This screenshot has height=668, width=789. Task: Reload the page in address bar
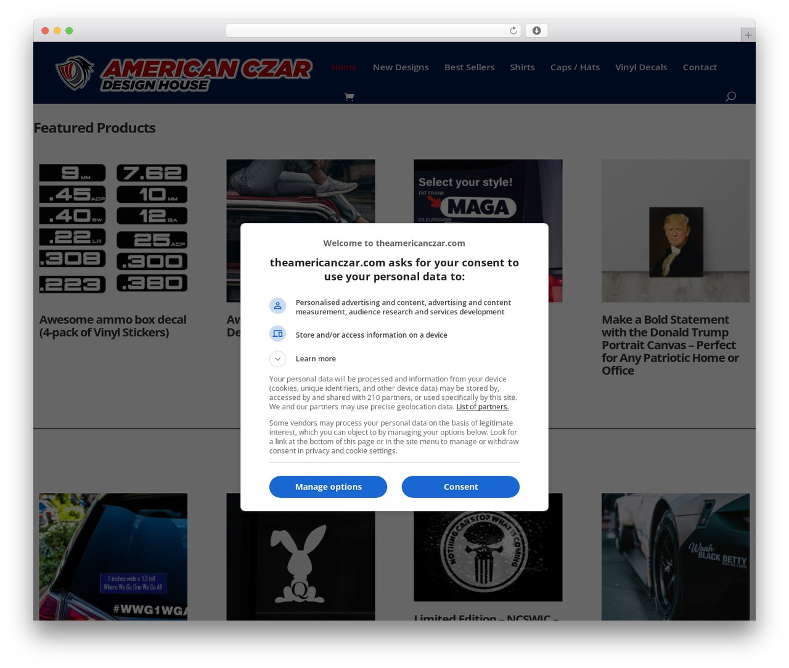513,31
